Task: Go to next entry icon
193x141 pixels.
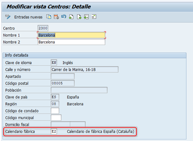Action: (x=79, y=17)
